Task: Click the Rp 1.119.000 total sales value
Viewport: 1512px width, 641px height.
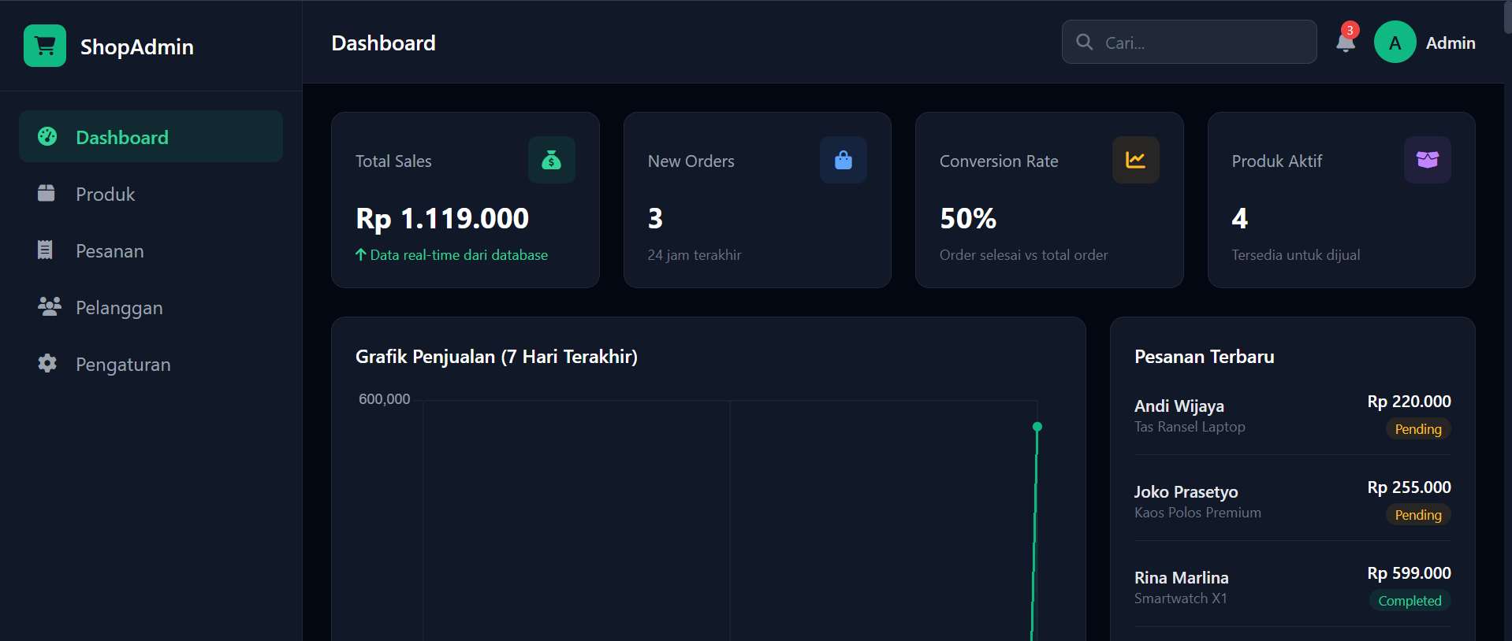Action: (442, 218)
